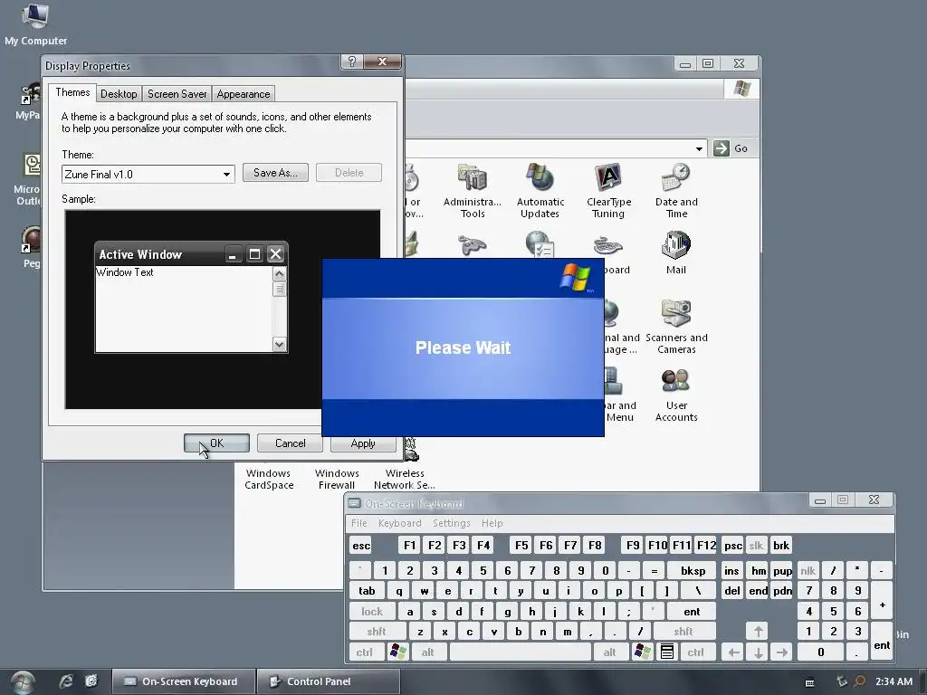Click the context menu key on keyboard

[x=667, y=652]
